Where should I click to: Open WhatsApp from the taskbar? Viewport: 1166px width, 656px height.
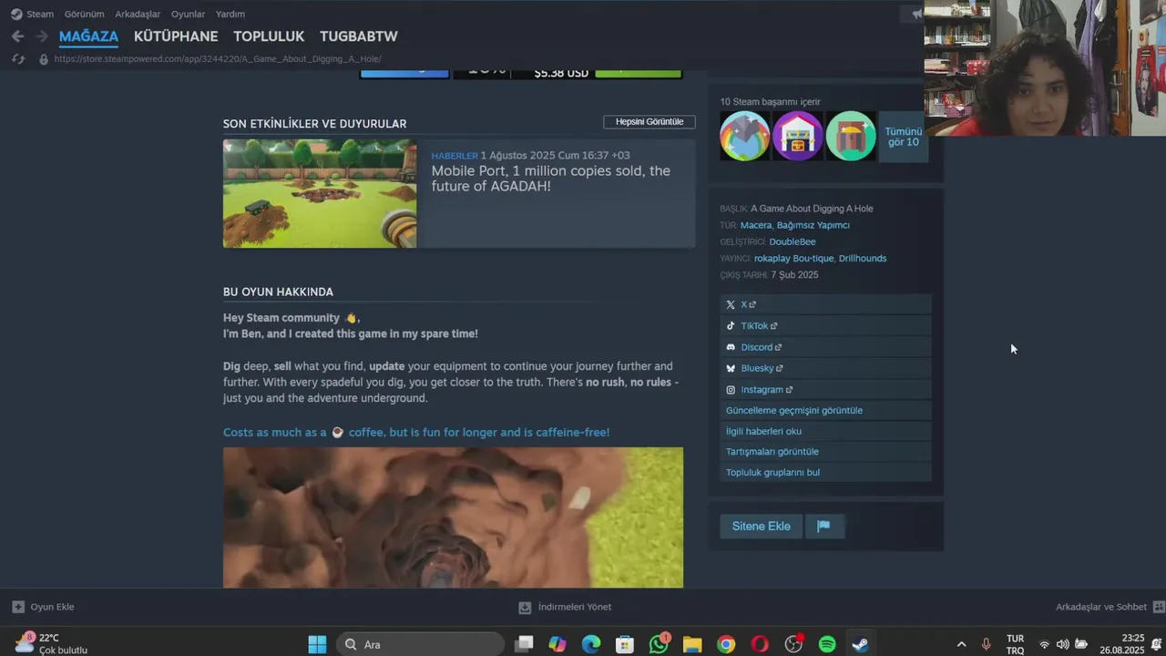pyautogui.click(x=659, y=644)
